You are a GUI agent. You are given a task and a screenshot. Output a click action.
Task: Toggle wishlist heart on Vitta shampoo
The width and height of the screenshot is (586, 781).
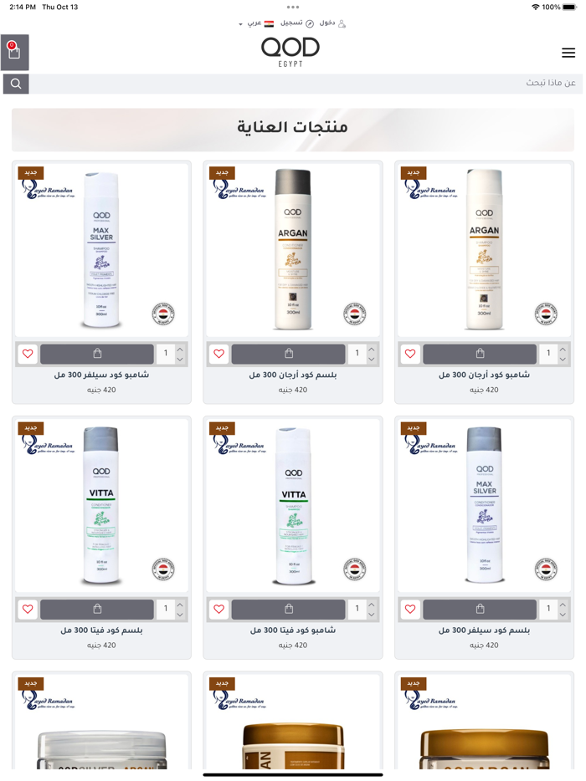[219, 609]
